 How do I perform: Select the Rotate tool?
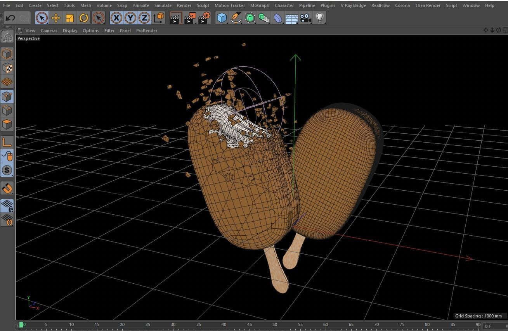tap(84, 18)
